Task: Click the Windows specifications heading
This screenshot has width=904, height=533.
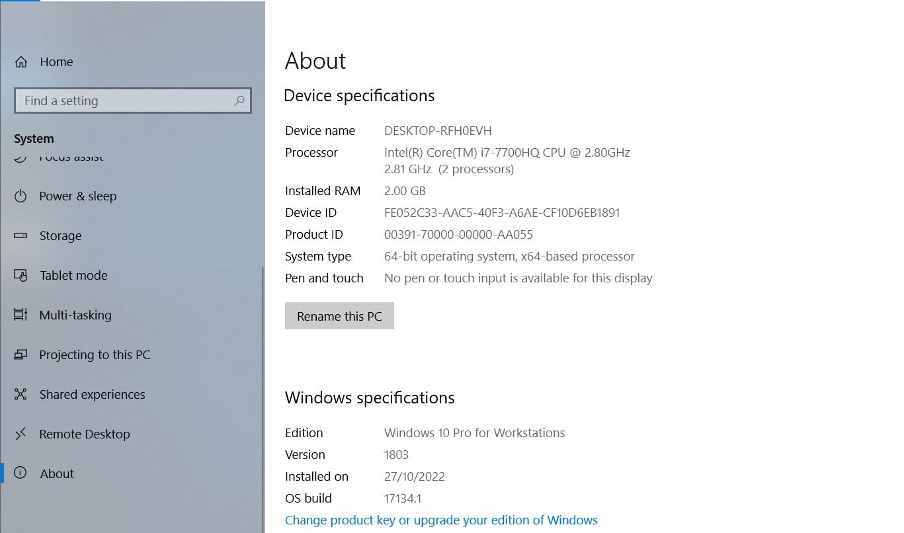Action: [x=370, y=397]
